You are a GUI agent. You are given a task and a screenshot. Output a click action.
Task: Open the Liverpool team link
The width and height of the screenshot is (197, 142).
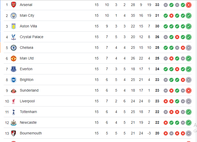tap(27, 101)
